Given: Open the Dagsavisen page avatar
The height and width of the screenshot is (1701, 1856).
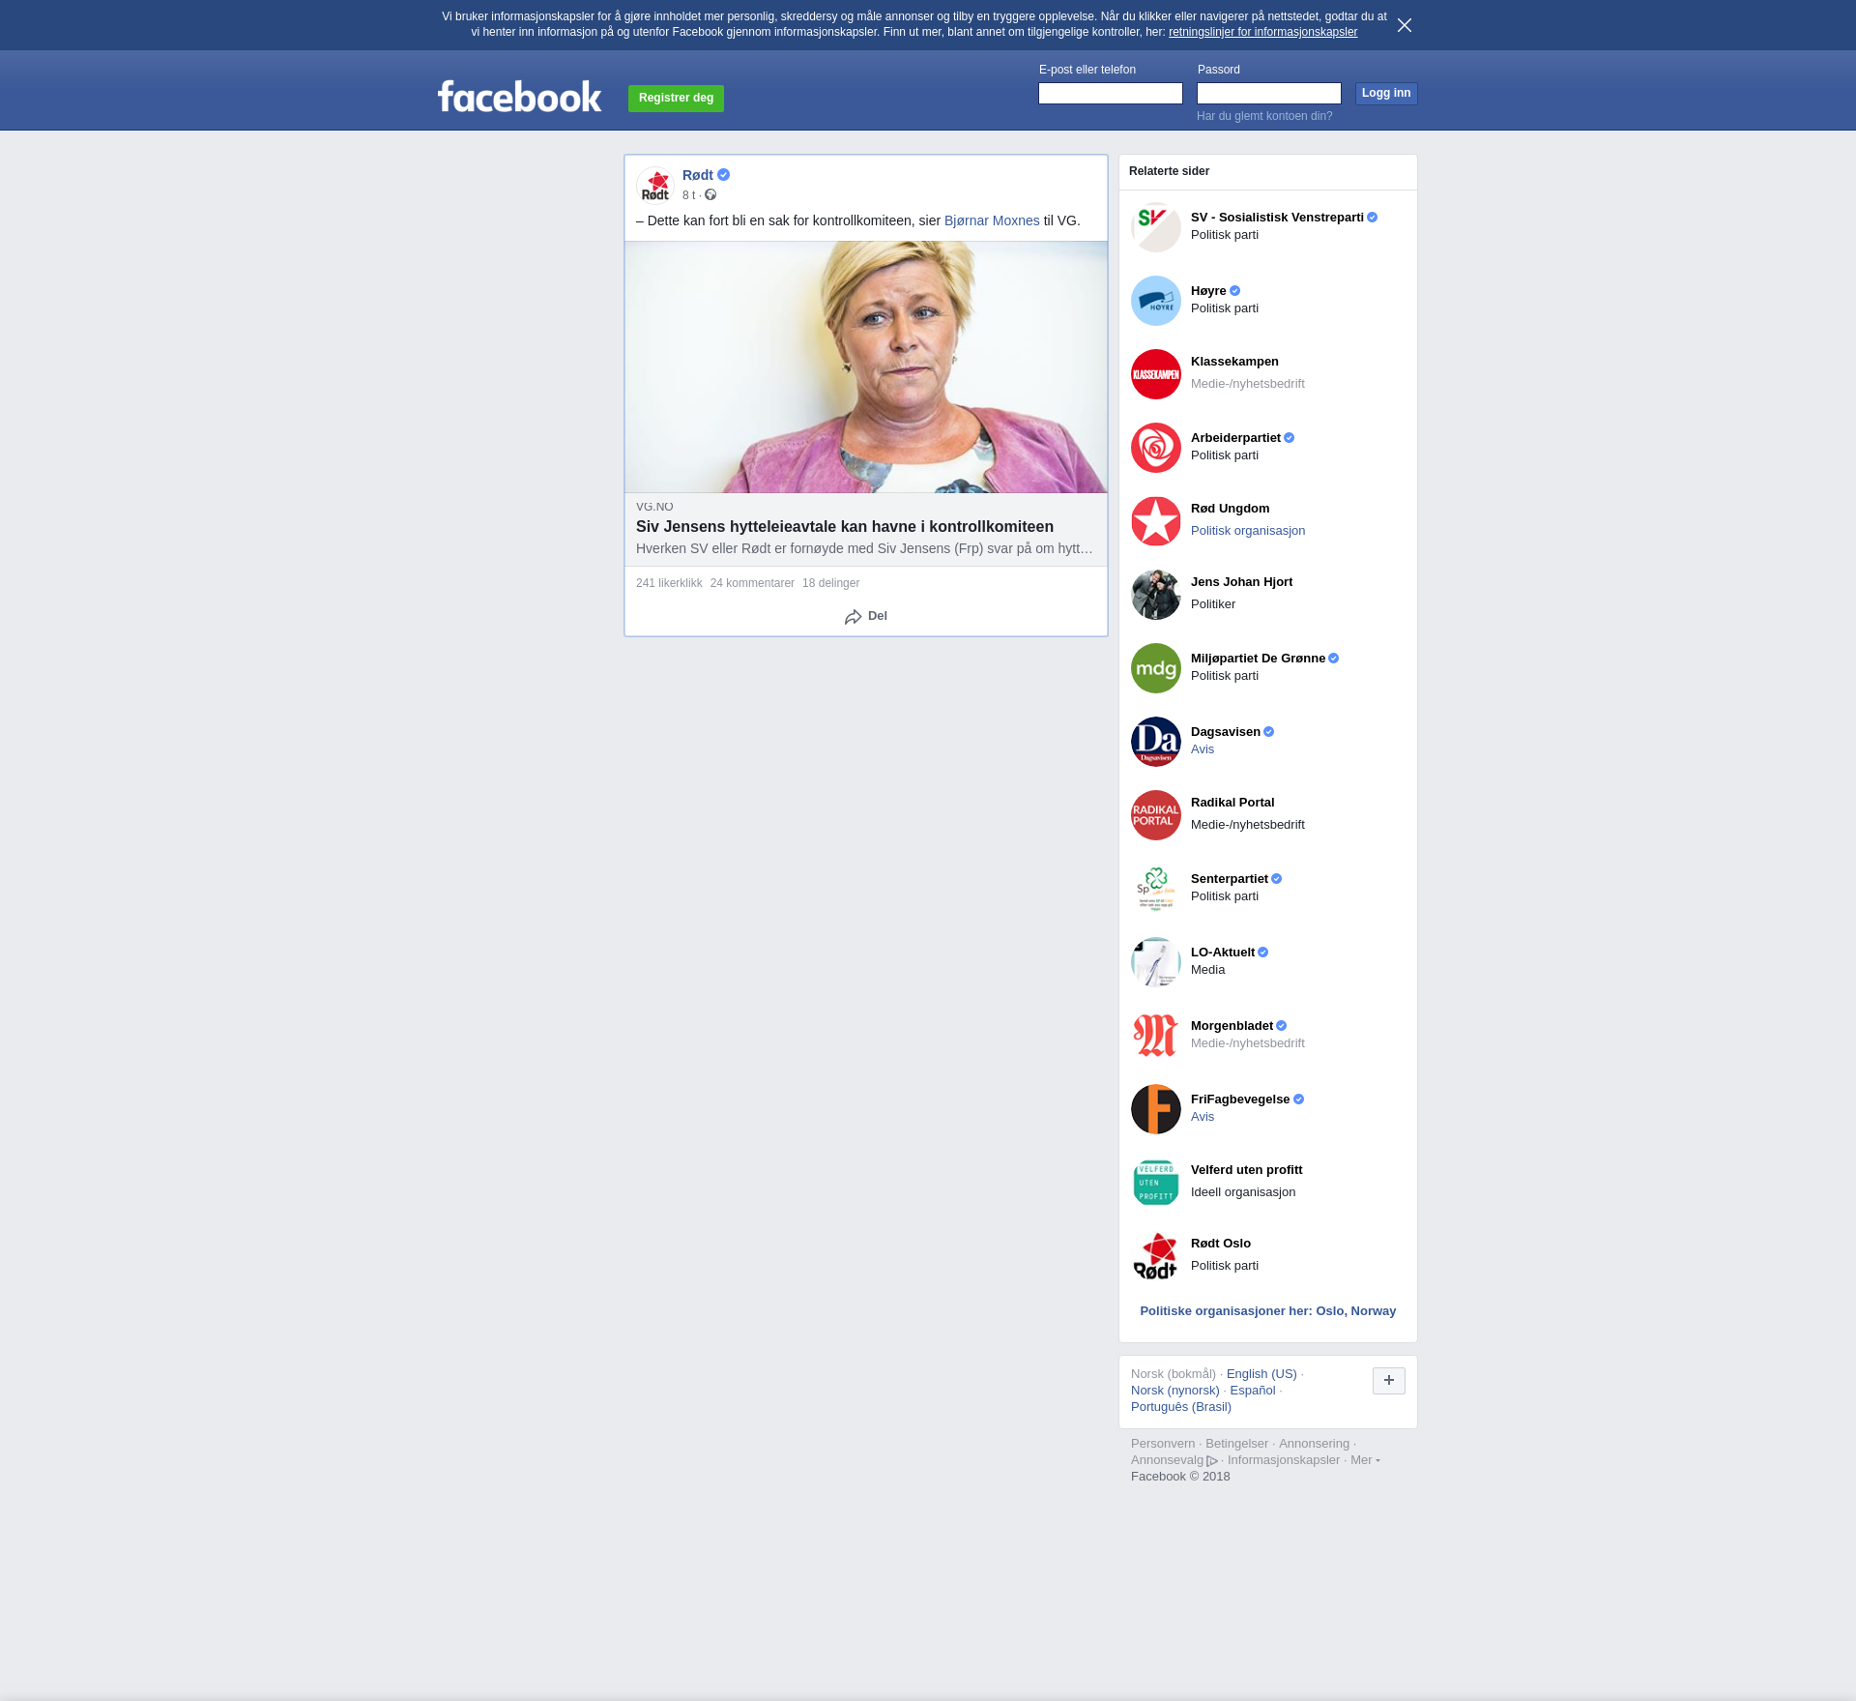Looking at the screenshot, I should 1156,742.
